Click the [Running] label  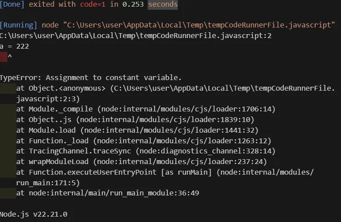(19, 24)
